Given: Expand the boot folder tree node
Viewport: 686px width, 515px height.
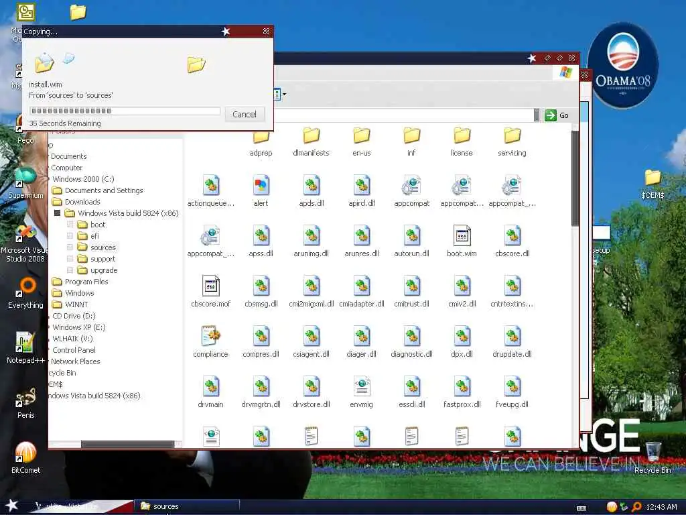Looking at the screenshot, I should (70, 225).
